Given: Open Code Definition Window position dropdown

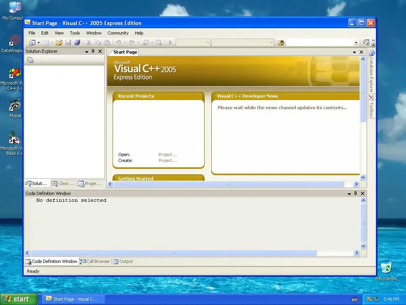Looking at the screenshot, I should [x=349, y=194].
